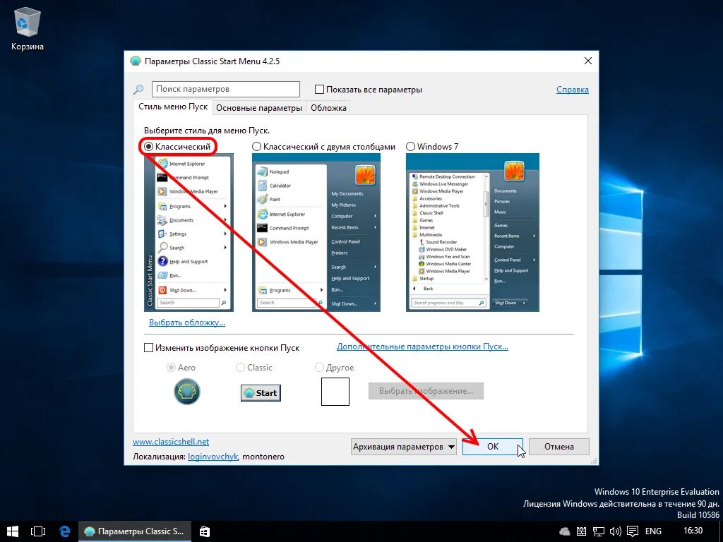
Task: Launch Microsoft Edge from the taskbar
Action: tap(65, 531)
